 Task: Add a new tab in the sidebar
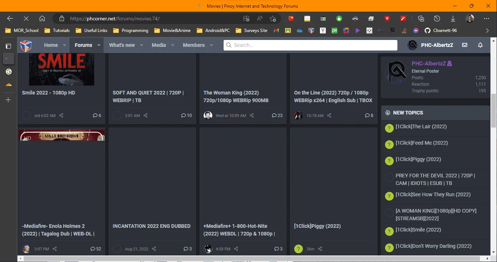point(8,100)
